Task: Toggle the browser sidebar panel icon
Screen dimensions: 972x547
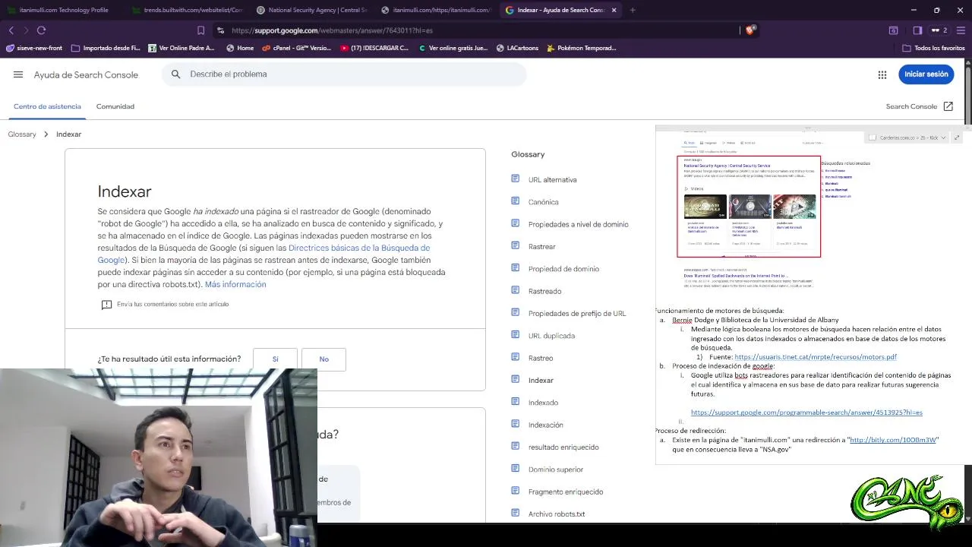Action: click(917, 30)
